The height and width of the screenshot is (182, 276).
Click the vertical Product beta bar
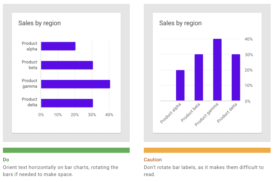(x=199, y=77)
